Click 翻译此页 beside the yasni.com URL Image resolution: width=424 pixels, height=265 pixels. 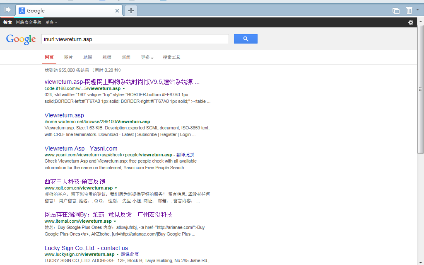point(185,155)
